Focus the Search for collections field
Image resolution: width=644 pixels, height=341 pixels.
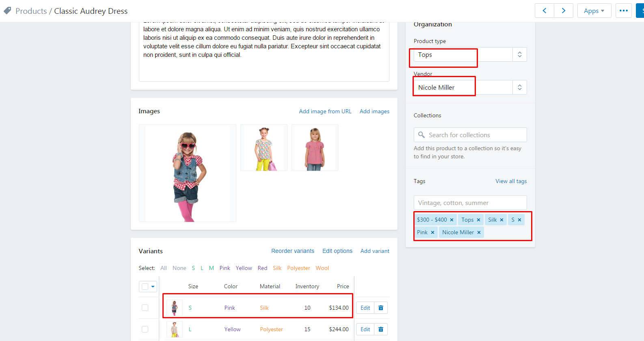tap(470, 135)
